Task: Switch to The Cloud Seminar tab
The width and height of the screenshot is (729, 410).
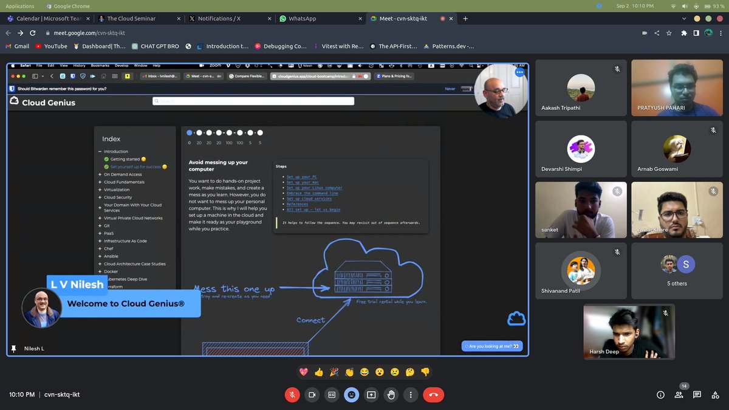Action: (x=141, y=19)
